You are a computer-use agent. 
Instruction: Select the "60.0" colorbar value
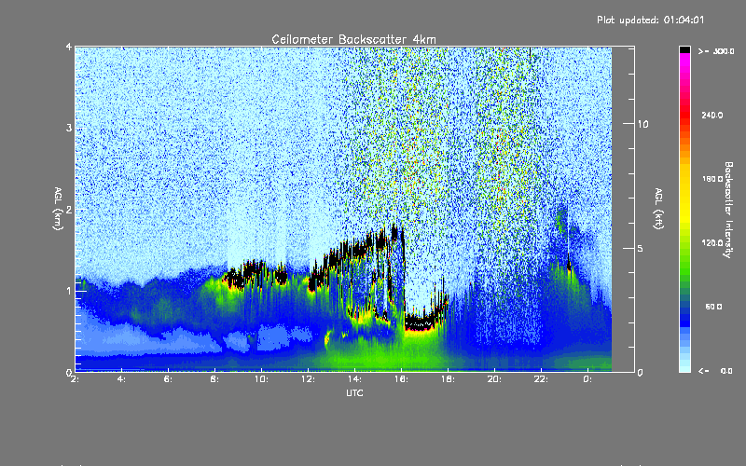coord(713,307)
